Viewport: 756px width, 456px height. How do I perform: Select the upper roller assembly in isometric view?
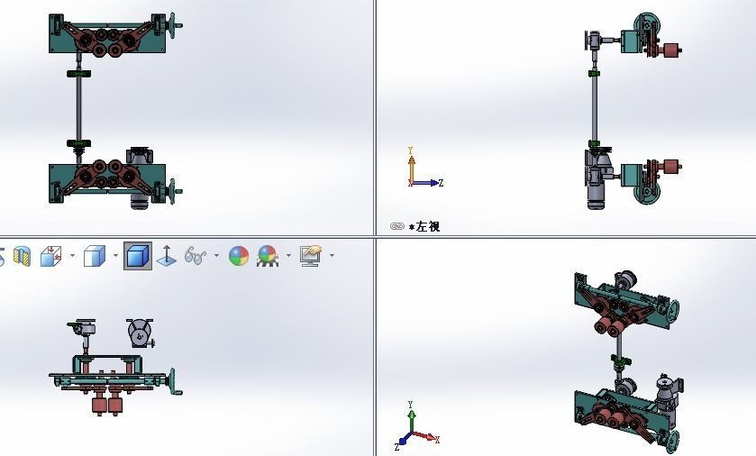(626, 304)
